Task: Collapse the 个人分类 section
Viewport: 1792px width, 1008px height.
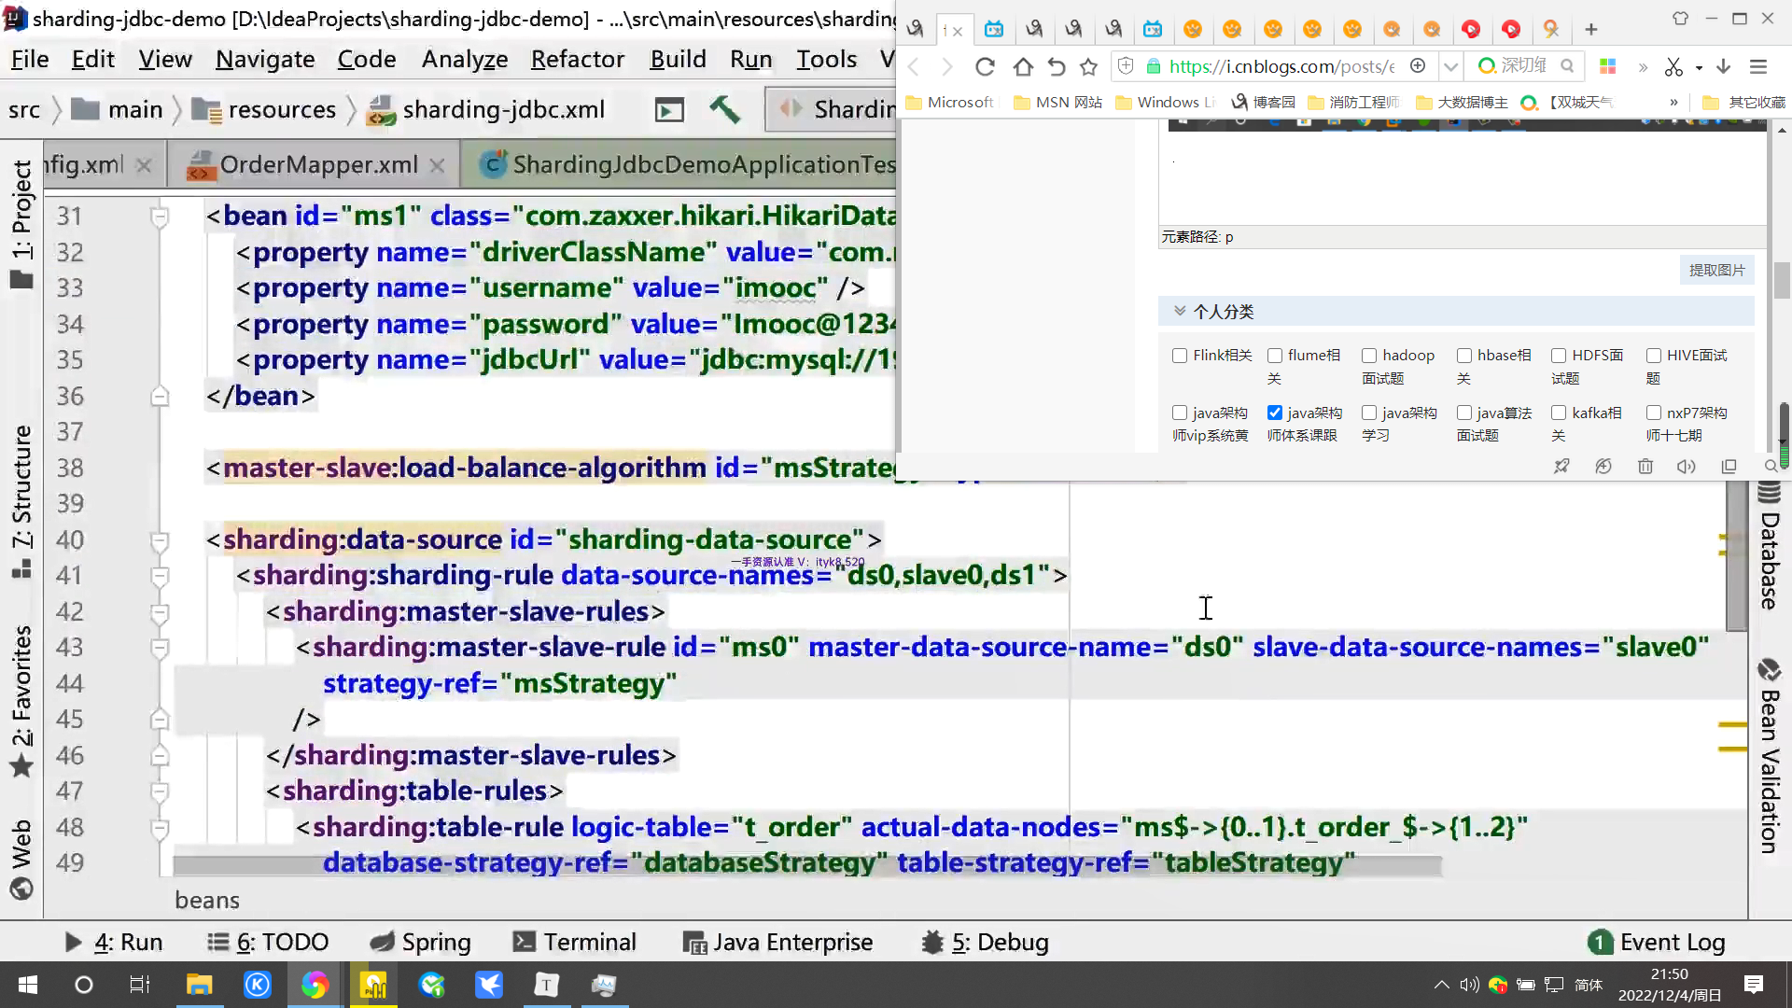Action: (1180, 311)
